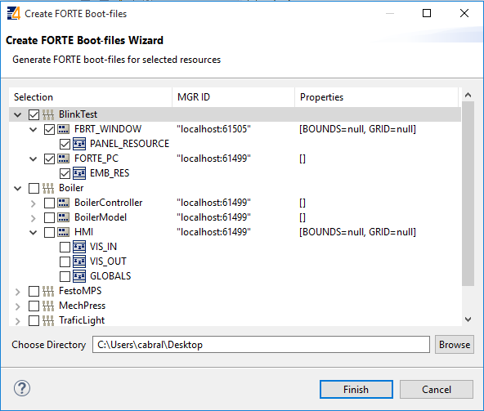Viewport: 484px width, 411px height.
Task: Click the PANEL_RESOURCE resource icon
Action: (x=79, y=144)
